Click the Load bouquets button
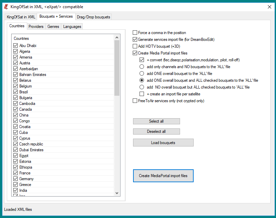276x218 pixels. 163,143
